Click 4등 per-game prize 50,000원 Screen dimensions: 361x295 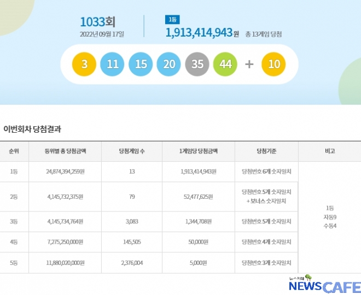click(198, 242)
